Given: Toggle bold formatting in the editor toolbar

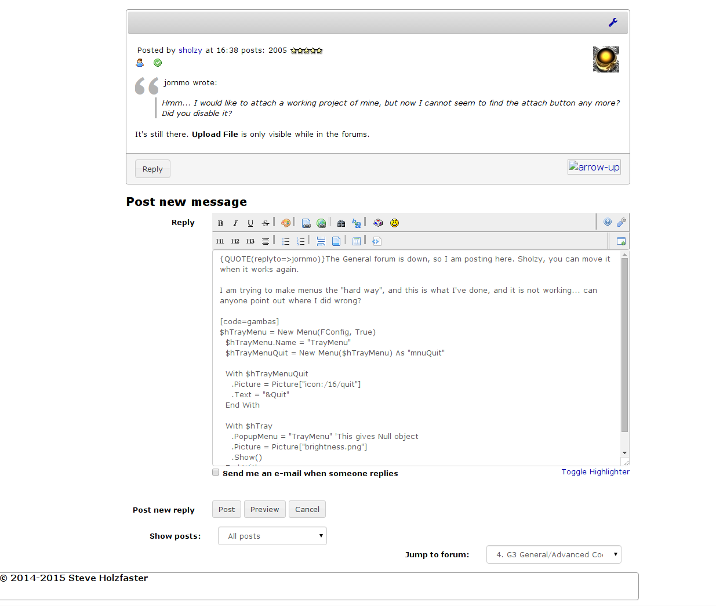Looking at the screenshot, I should (x=220, y=223).
